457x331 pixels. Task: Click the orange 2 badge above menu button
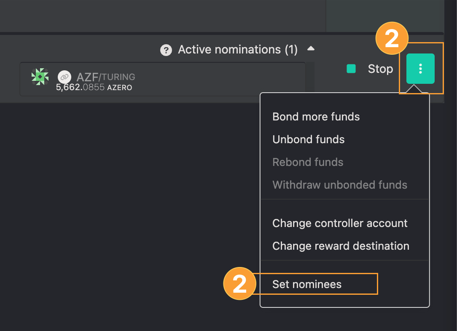392,38
